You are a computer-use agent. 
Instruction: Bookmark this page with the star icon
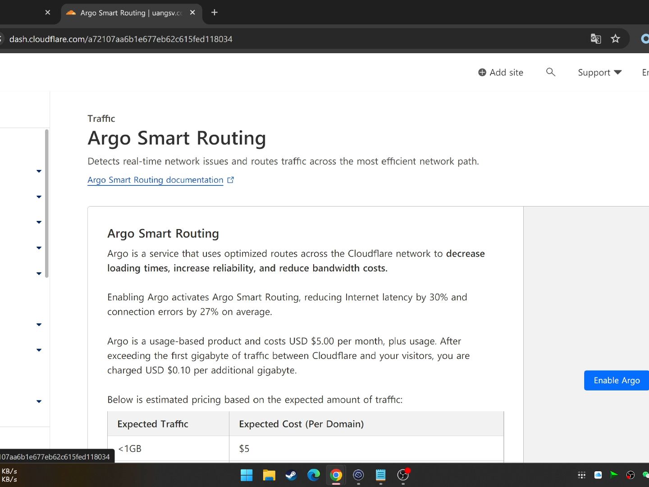tap(615, 39)
